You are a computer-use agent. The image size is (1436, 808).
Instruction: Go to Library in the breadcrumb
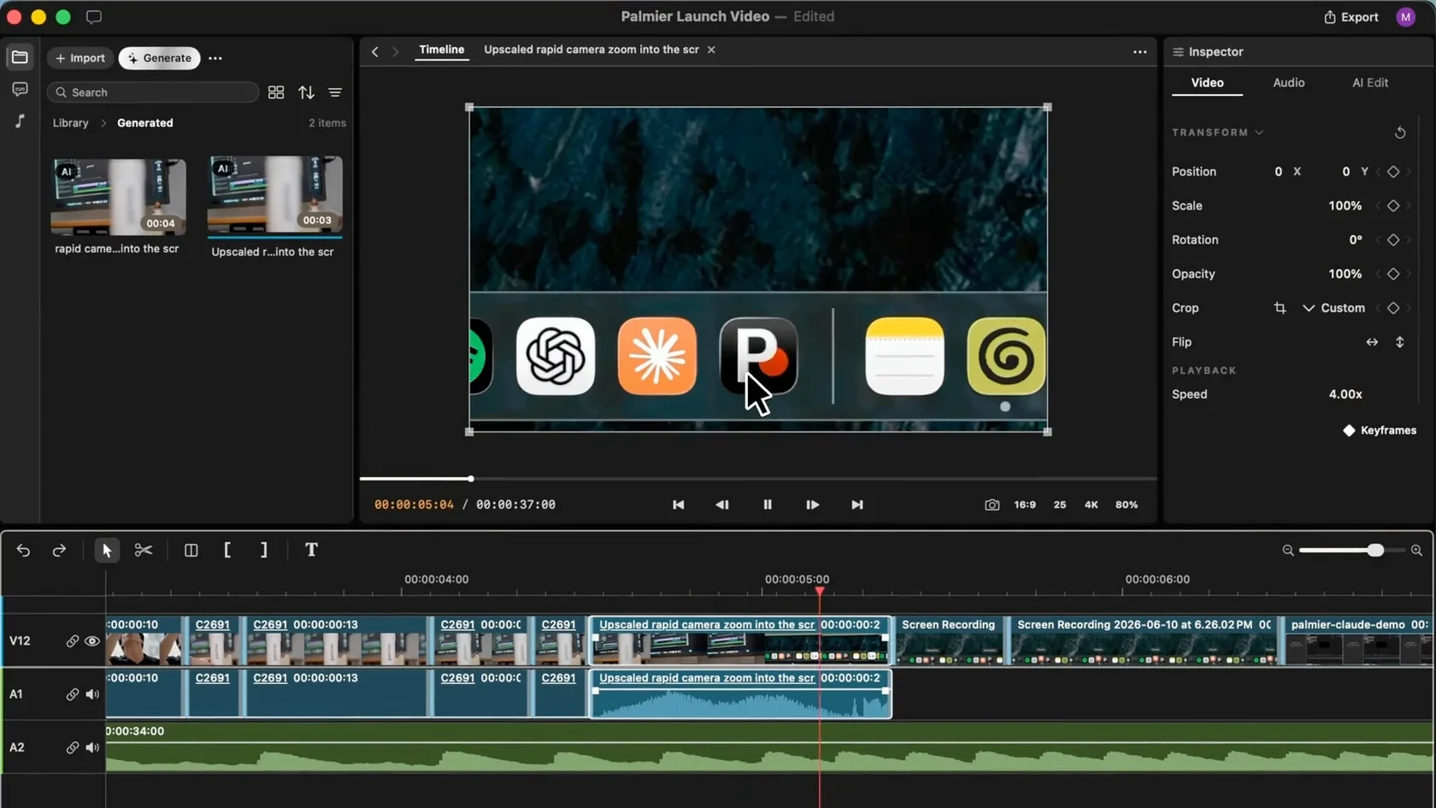[71, 123]
